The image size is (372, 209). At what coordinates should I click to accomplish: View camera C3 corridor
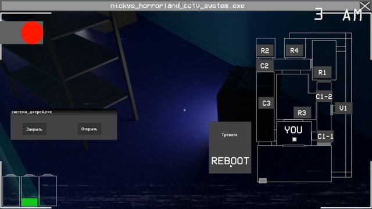click(x=266, y=103)
